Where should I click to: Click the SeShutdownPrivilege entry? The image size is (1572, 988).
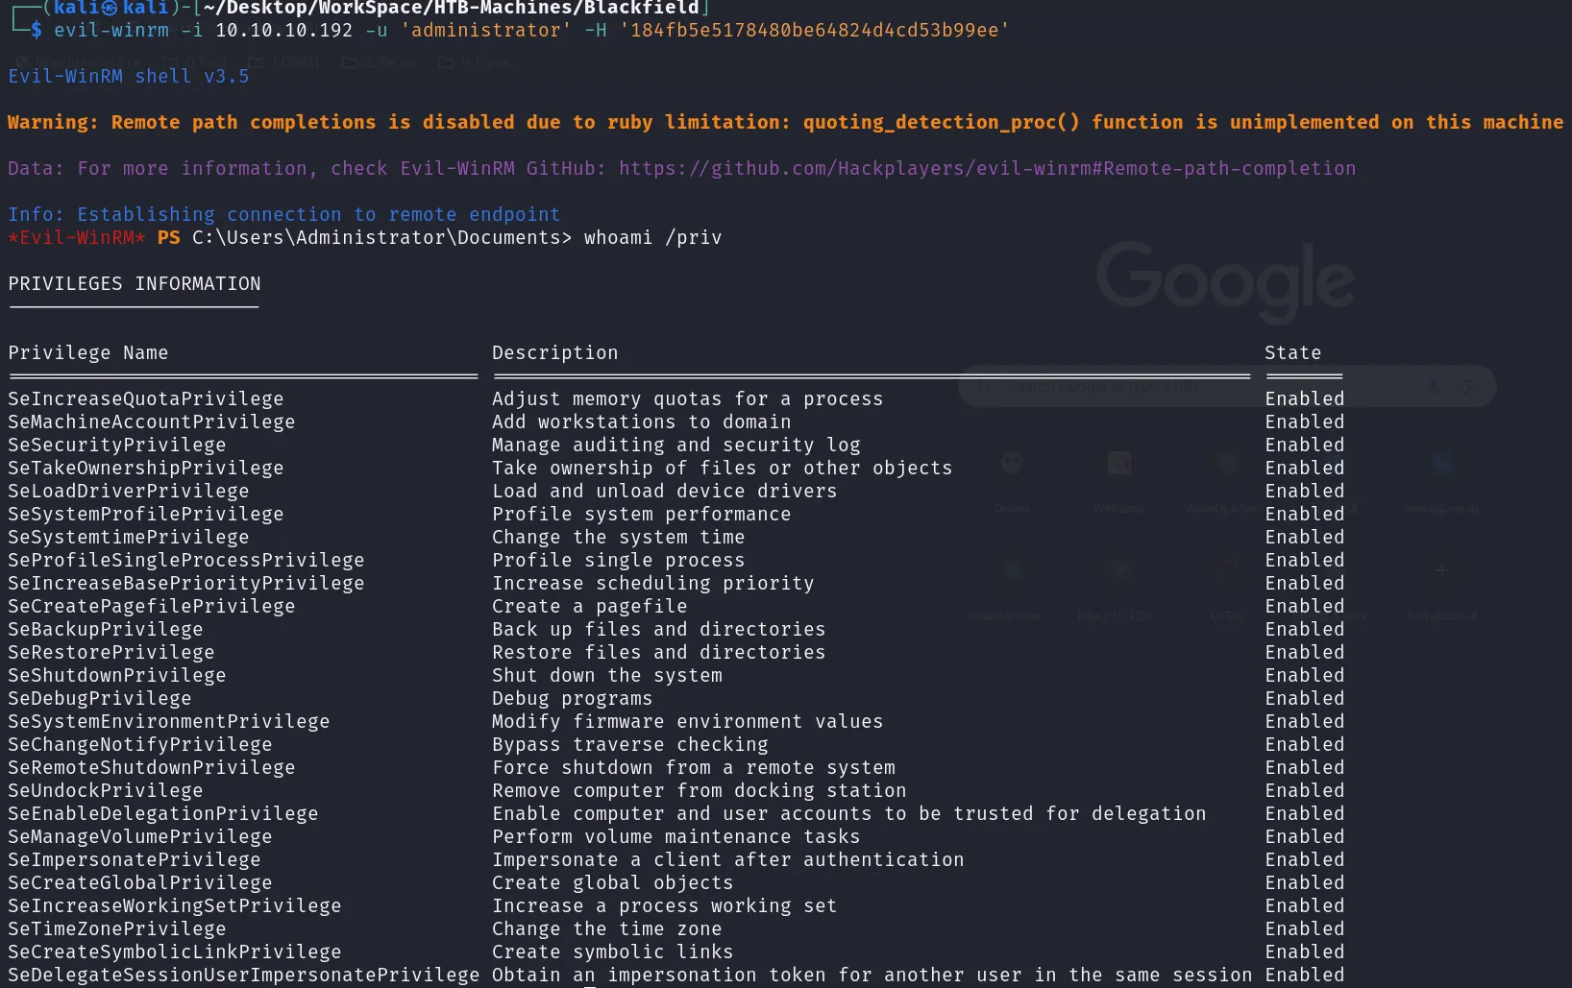click(117, 676)
